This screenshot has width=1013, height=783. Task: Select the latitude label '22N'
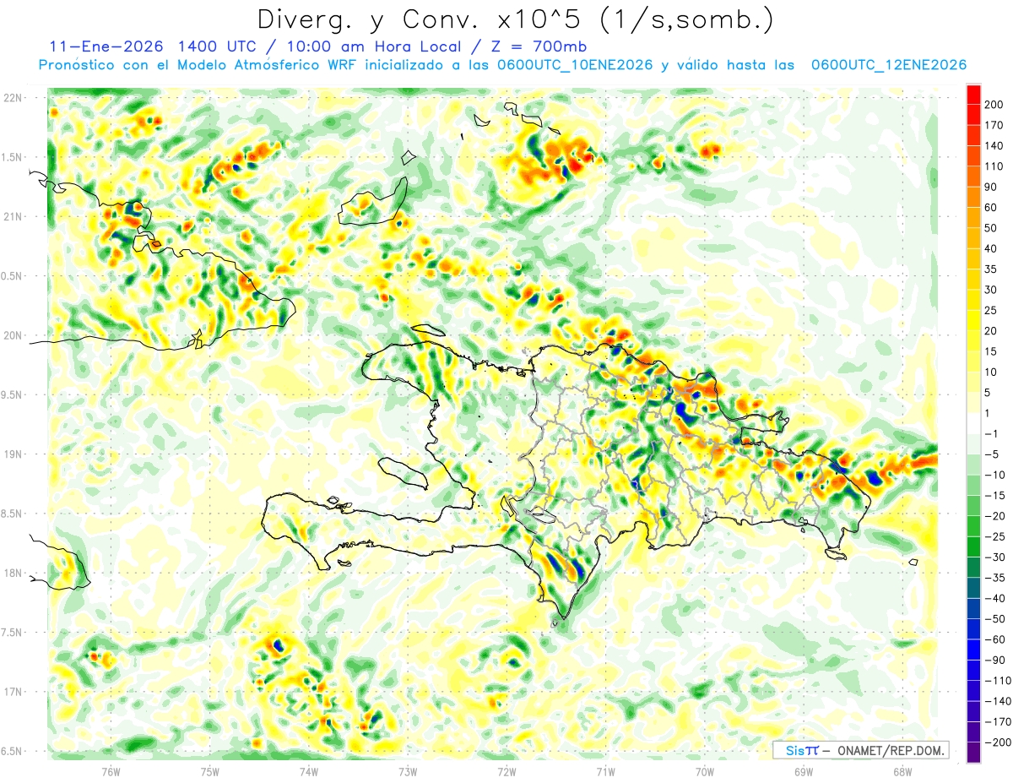(12, 98)
